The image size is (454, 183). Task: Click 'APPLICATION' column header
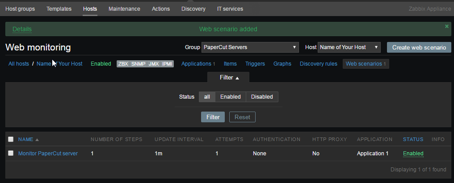pyautogui.click(x=374, y=139)
